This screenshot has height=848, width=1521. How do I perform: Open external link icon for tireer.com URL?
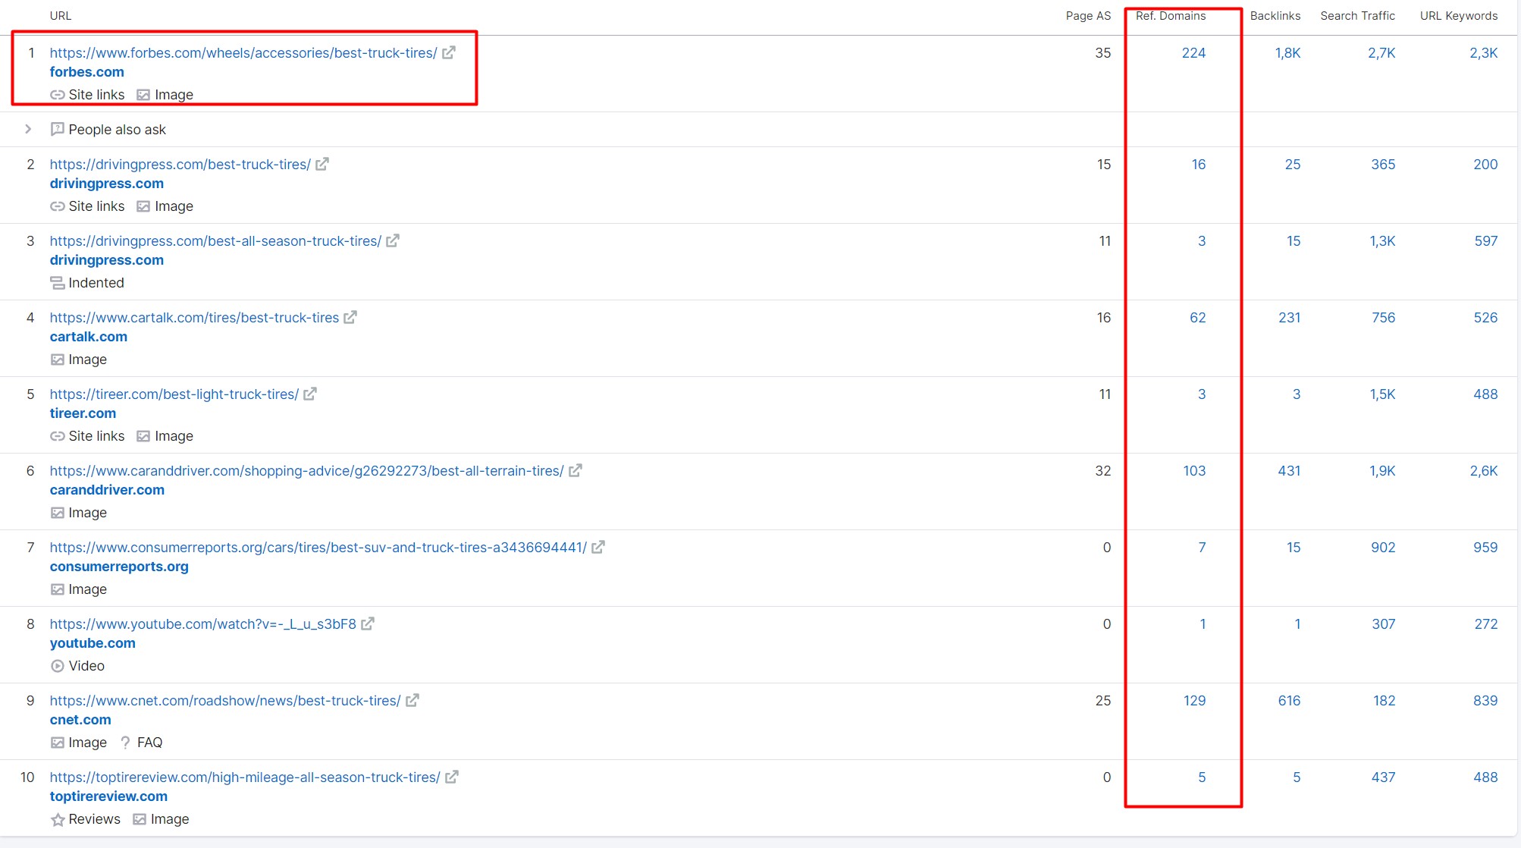(x=310, y=394)
